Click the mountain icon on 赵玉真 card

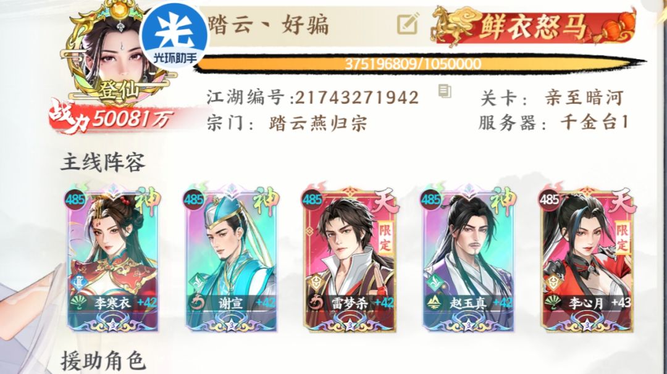coord(435,303)
